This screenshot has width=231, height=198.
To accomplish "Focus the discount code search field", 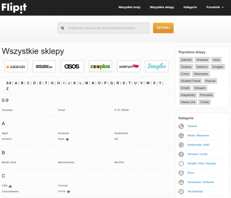I will (103, 28).
